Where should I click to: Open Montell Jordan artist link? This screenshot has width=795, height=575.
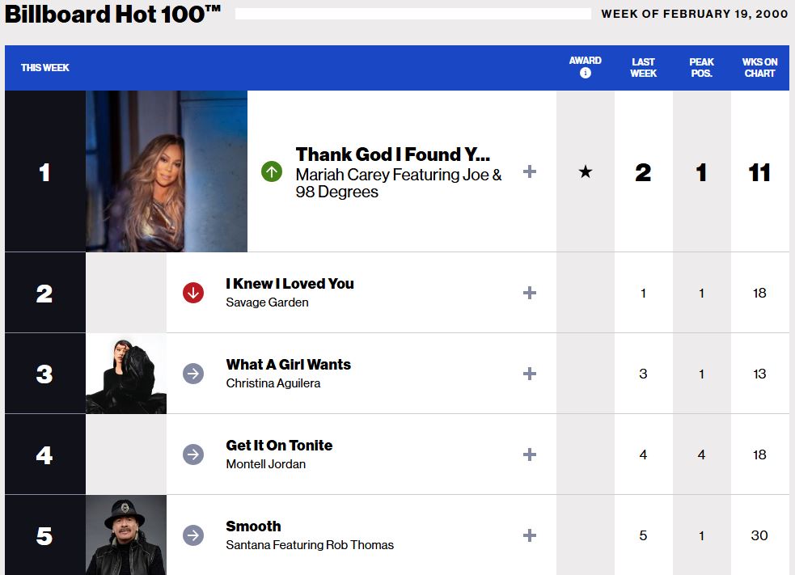tap(265, 464)
